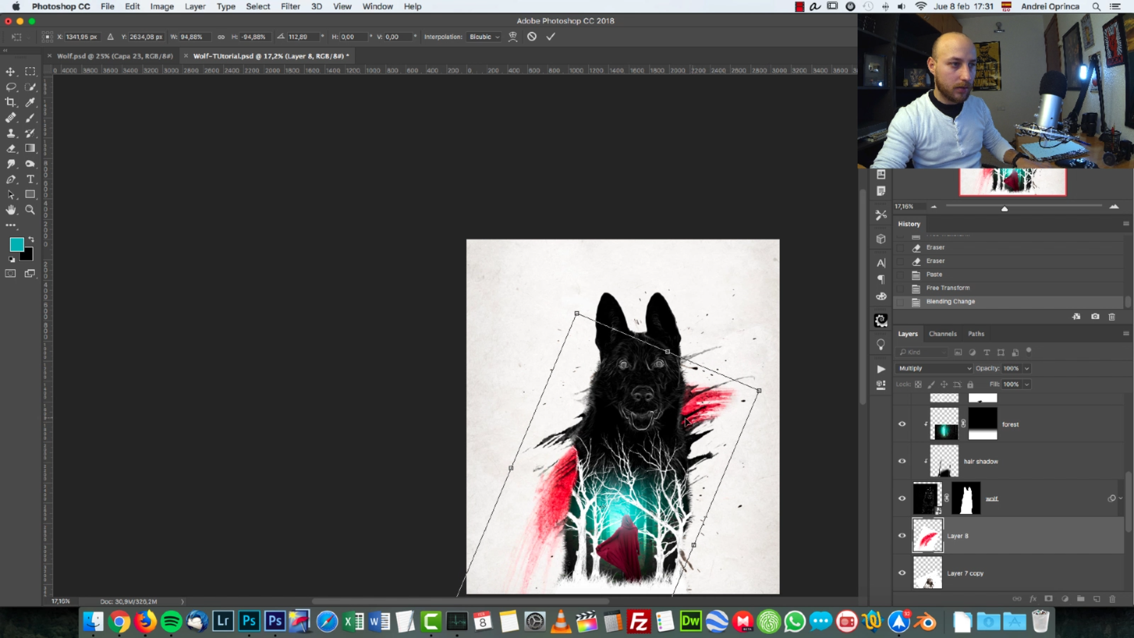Image resolution: width=1134 pixels, height=638 pixels.
Task: Toggle visibility of Layer 8
Action: coord(902,536)
